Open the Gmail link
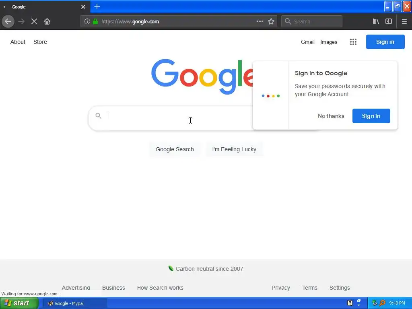Viewport: 412px width, 309px height. tap(308, 42)
